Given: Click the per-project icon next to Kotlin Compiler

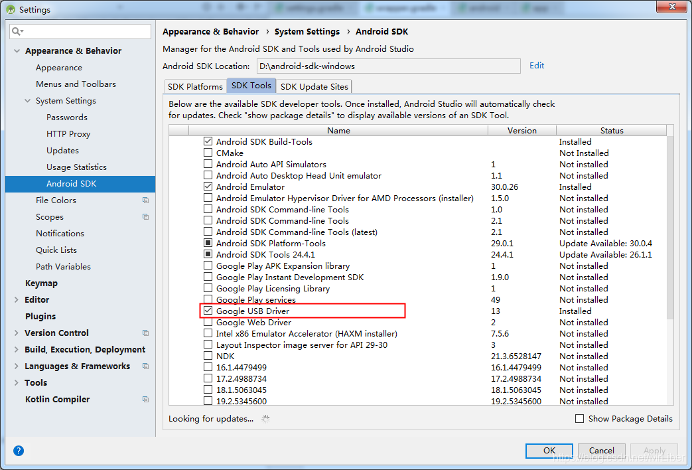Looking at the screenshot, I should (145, 400).
